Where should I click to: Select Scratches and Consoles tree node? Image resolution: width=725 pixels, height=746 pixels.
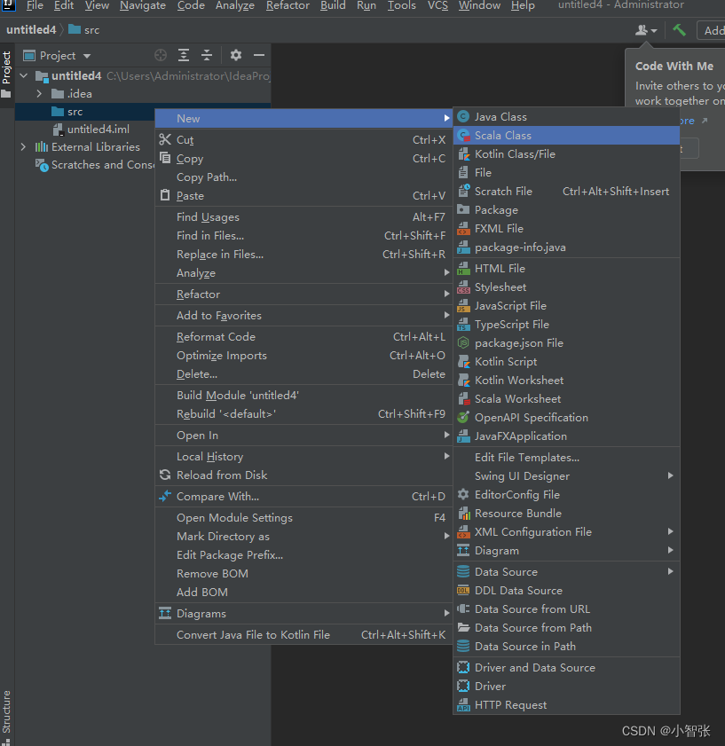pos(95,165)
